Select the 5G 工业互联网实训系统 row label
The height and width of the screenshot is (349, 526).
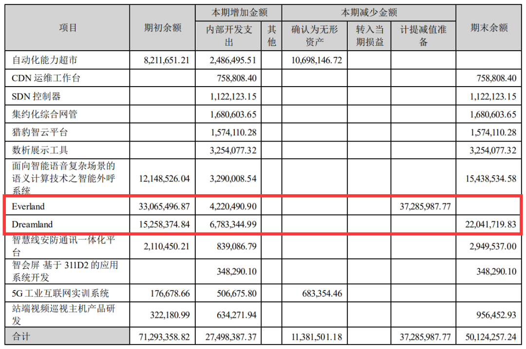[x=60, y=293]
